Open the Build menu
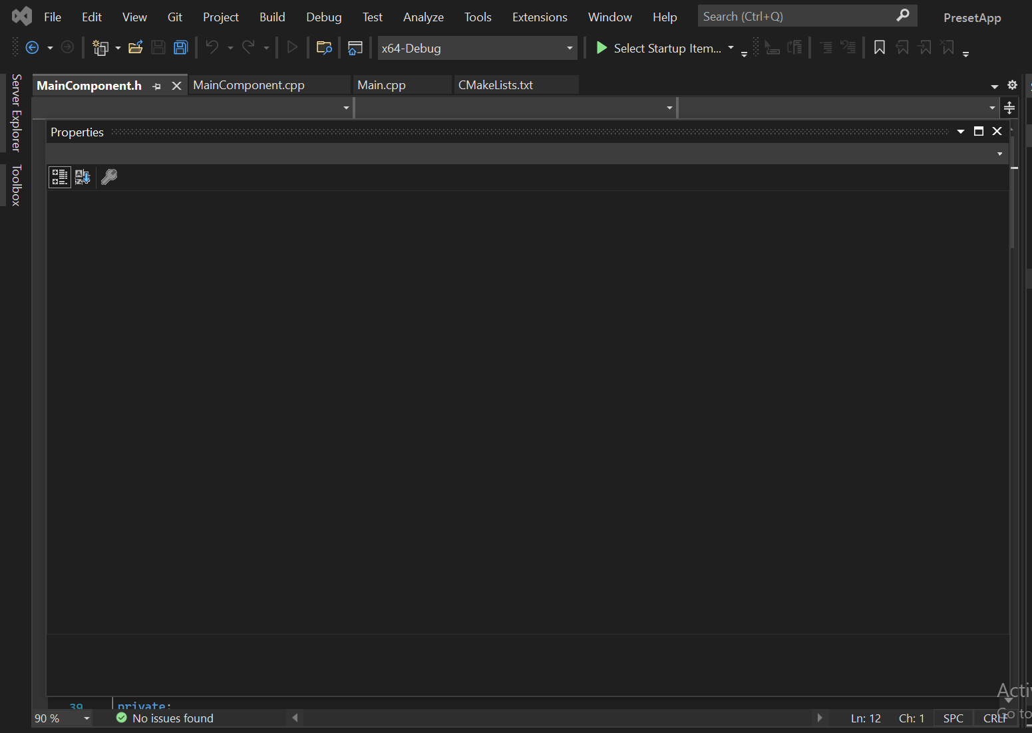 272,17
